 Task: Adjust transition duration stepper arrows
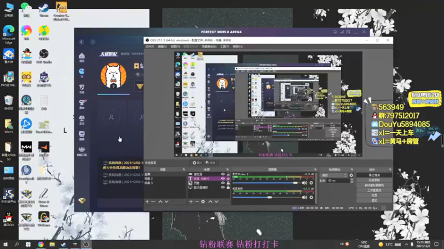click(x=352, y=181)
